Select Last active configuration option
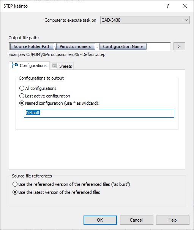The image size is (194, 230). tap(45, 96)
